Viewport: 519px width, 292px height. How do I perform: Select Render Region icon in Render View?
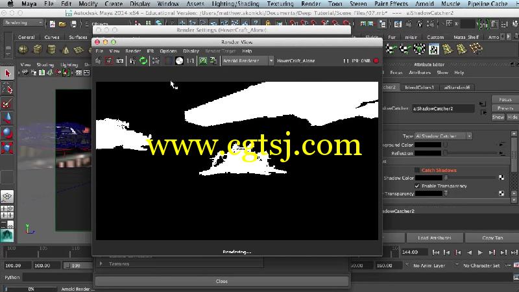tap(109, 61)
